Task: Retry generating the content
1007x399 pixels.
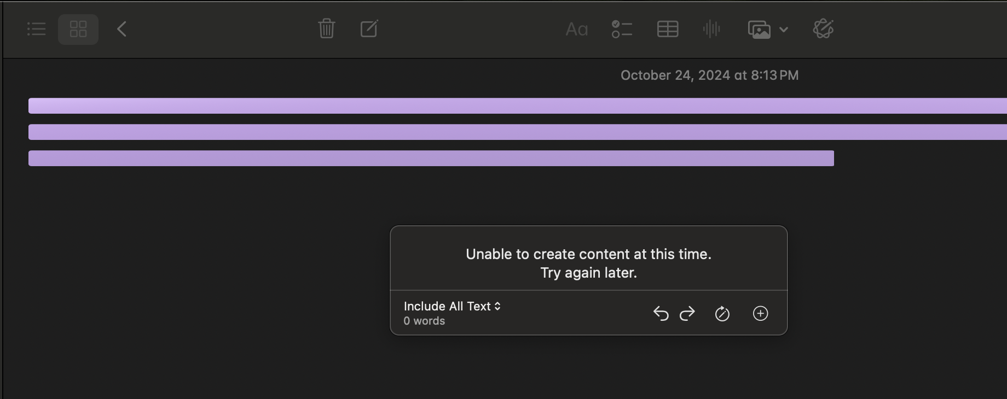Action: [722, 314]
